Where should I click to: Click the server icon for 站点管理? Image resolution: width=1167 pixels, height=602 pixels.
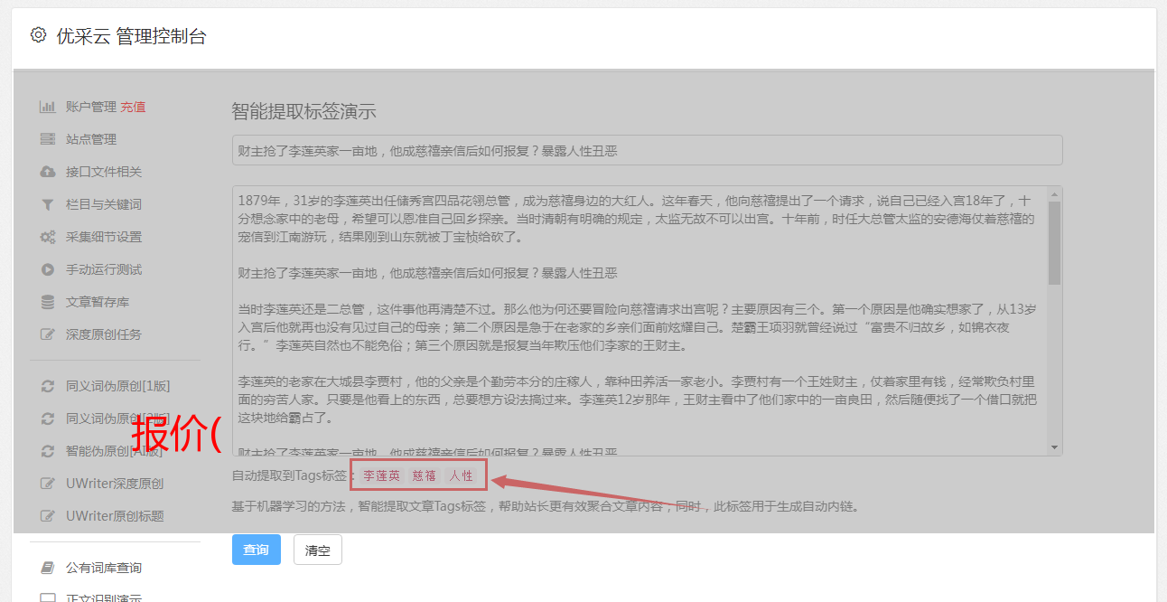tap(48, 139)
